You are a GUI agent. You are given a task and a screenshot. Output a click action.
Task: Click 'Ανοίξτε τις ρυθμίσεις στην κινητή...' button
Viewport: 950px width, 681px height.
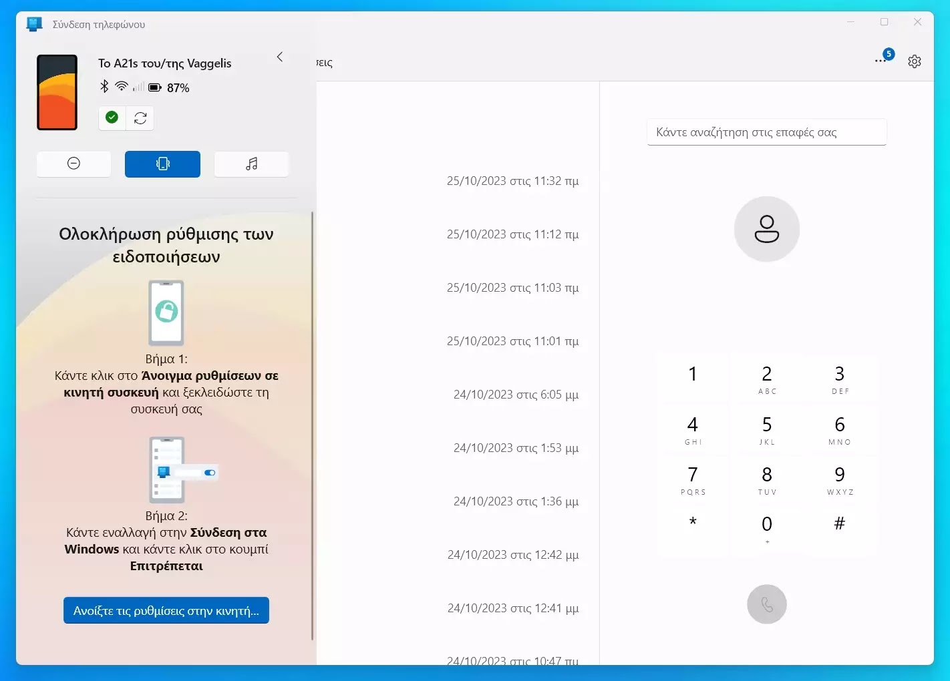tap(166, 610)
